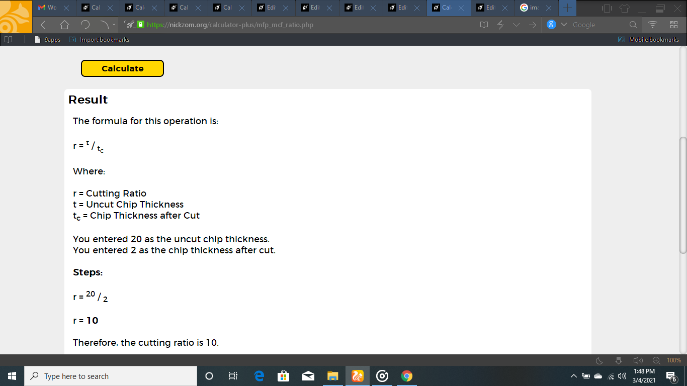The image size is (687, 386).
Task: Click the mobile view phone icon in title bar
Action: [607, 8]
